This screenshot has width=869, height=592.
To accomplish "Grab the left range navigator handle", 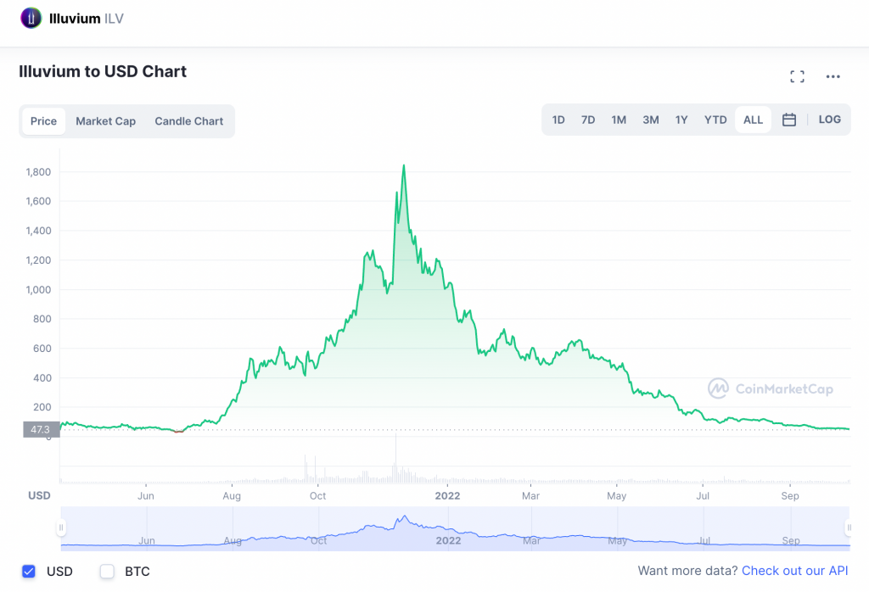I will pos(61,528).
